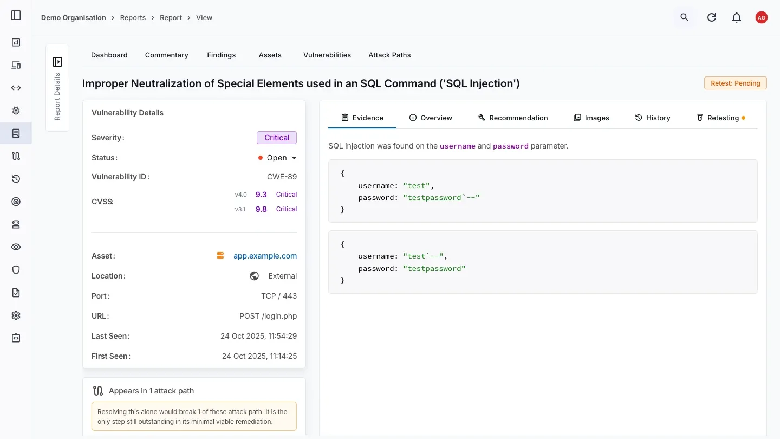Open the settings gear icon in the sidebar
This screenshot has width=780, height=439.
click(x=16, y=315)
